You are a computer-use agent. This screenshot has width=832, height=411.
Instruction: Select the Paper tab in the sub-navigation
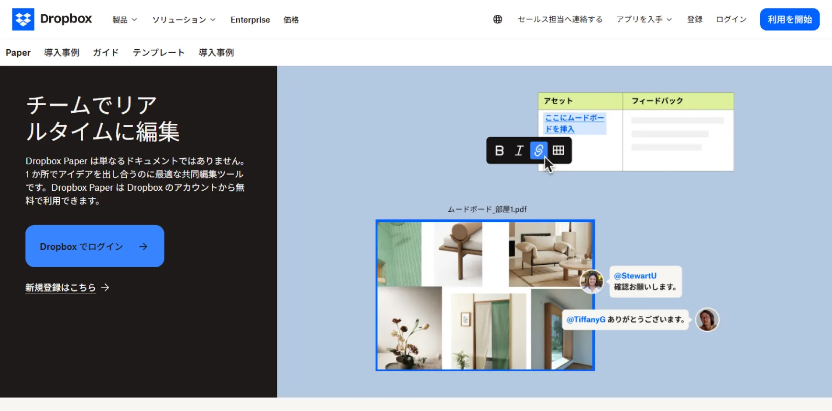coord(18,53)
